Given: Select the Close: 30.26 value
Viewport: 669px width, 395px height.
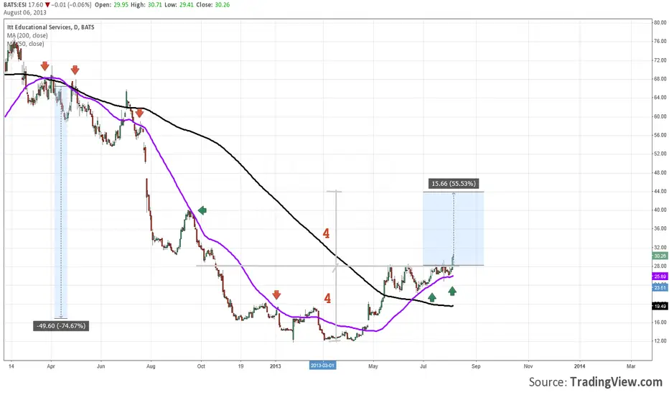Looking at the screenshot, I should pos(213,5).
